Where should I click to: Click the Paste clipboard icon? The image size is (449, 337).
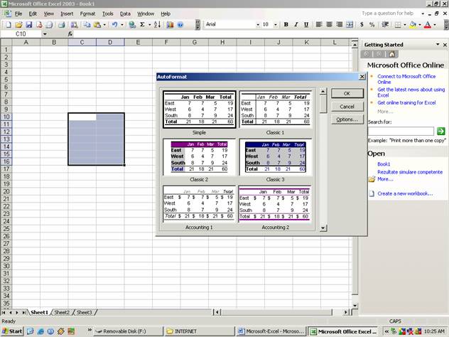click(x=97, y=25)
